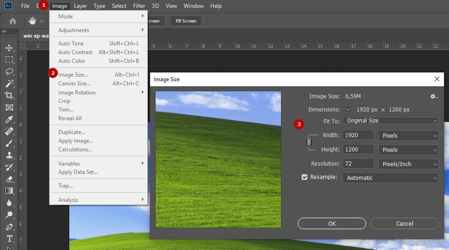The image size is (449, 250).
Task: Choose Duplicate menu entry
Action: 99,132
